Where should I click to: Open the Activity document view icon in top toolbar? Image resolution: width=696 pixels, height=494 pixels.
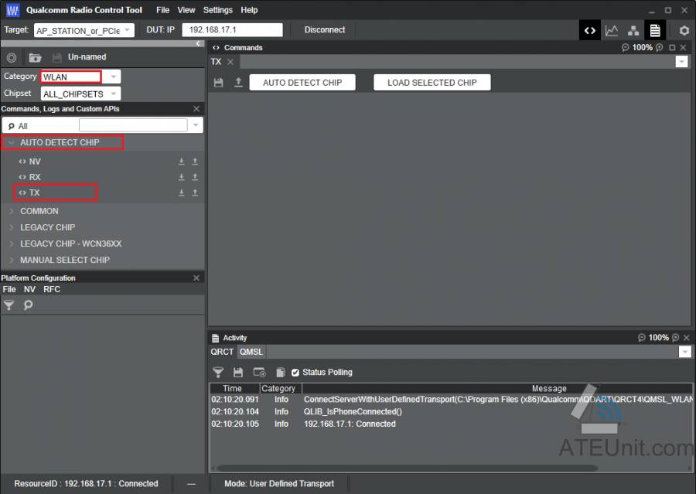tap(655, 30)
